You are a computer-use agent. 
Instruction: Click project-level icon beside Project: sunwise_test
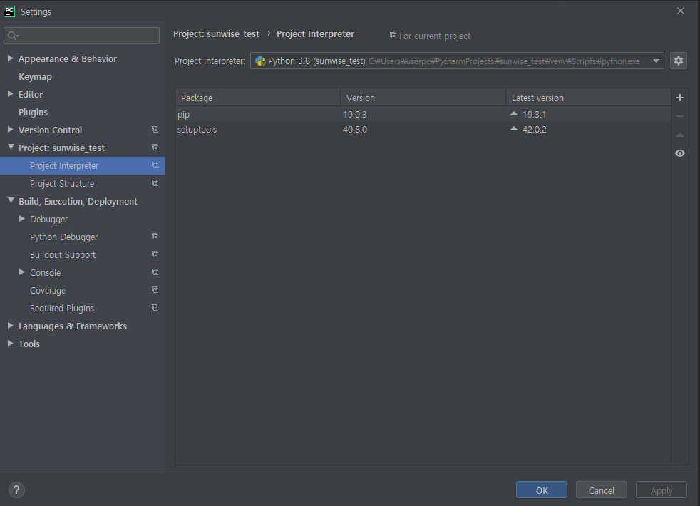click(155, 148)
